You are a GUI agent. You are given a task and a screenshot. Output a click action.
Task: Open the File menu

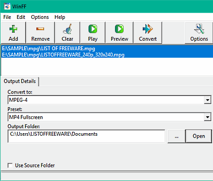click(7, 17)
